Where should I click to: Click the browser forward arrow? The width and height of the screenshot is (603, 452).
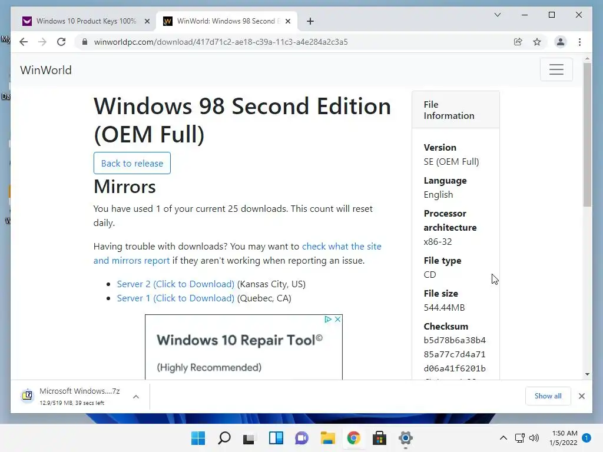pos(42,42)
